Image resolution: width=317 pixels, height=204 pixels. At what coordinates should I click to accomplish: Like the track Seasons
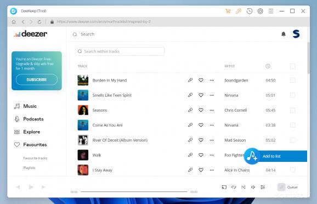pos(201,110)
